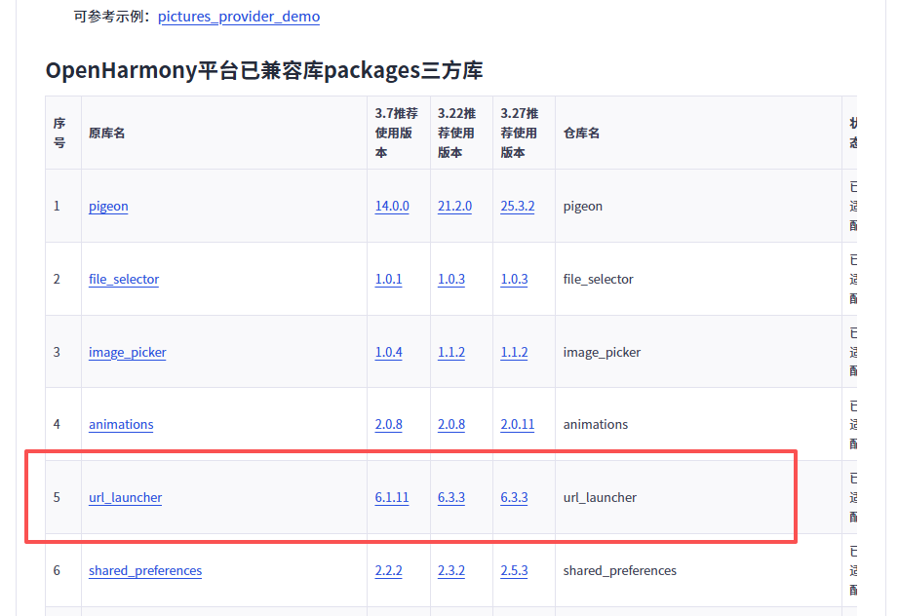Open image_picker version 1.0.4 link
This screenshot has height=616, width=899.
(x=388, y=352)
